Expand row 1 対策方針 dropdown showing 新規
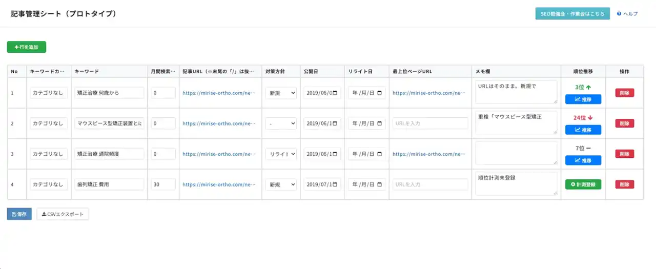Image resolution: width=656 pixels, height=269 pixels. (x=280, y=93)
